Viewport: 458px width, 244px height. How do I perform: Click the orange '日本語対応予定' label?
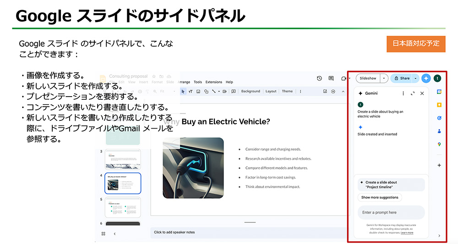416,44
